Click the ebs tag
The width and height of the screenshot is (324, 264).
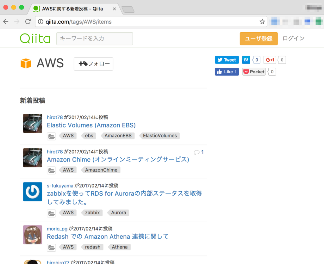[x=89, y=136]
